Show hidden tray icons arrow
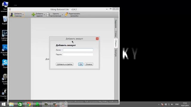Viewport: 191px width, 107px height. click(159, 104)
